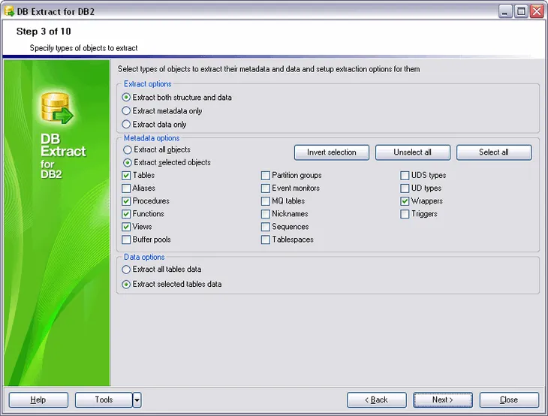Viewport: 548px width, 416px height.
Task: Choose Extract selected objects radio button
Action: 128,163
